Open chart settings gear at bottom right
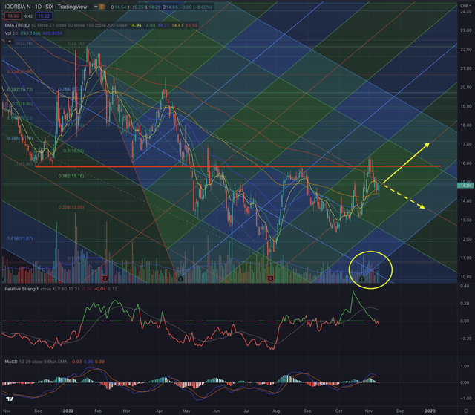Image resolution: width=475 pixels, height=415 pixels. [x=466, y=411]
